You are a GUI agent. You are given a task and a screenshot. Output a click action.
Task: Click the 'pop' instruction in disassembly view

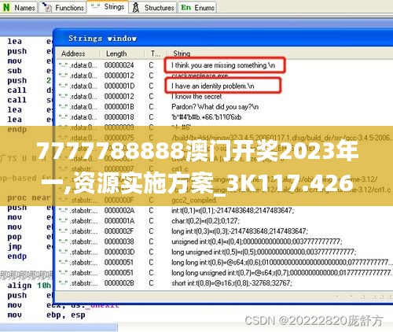14,237
